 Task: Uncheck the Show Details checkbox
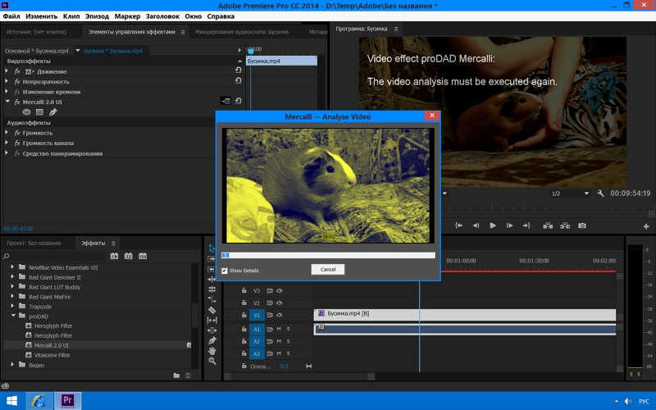[x=225, y=271]
